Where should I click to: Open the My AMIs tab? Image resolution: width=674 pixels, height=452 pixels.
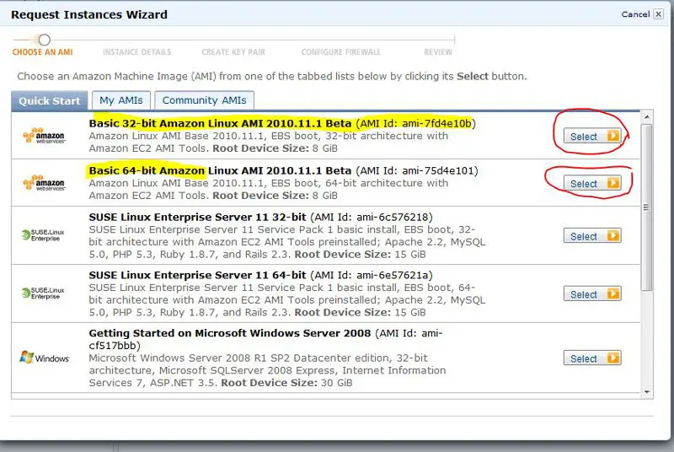[121, 100]
